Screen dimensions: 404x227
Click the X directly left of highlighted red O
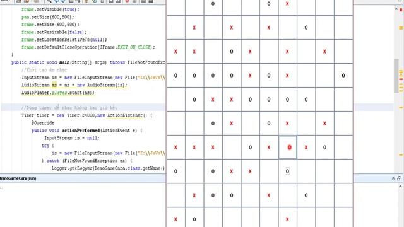(269, 148)
